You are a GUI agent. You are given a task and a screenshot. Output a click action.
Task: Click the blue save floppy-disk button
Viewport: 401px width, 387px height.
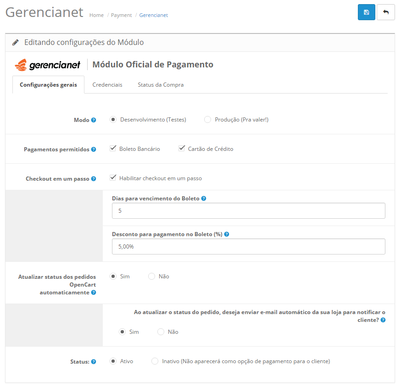pyautogui.click(x=366, y=12)
